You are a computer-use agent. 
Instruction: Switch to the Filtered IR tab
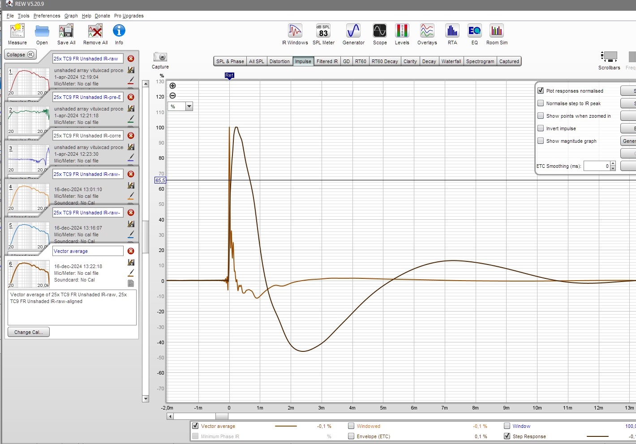(x=327, y=61)
